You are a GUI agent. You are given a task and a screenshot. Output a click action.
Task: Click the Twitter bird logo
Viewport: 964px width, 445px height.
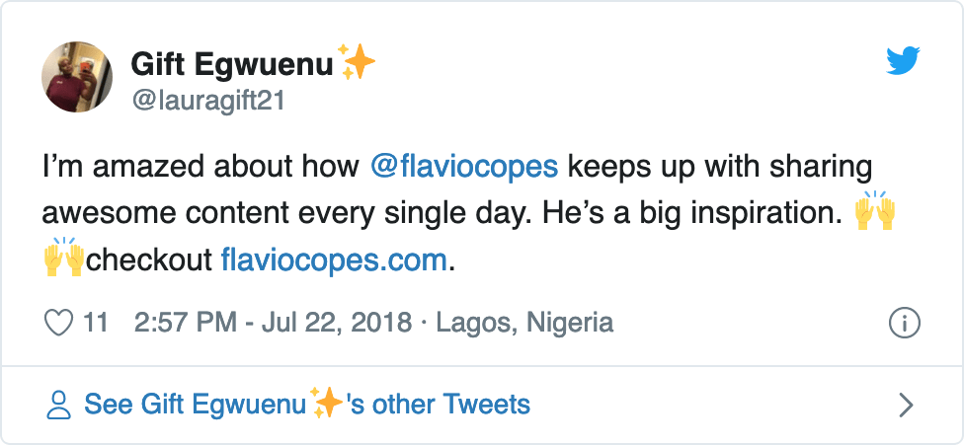tap(903, 62)
